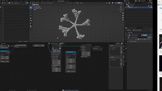Open the Modifiers properties tab wrench icon
Screen dimensions: 162x91
pyautogui.click(x=126, y=48)
